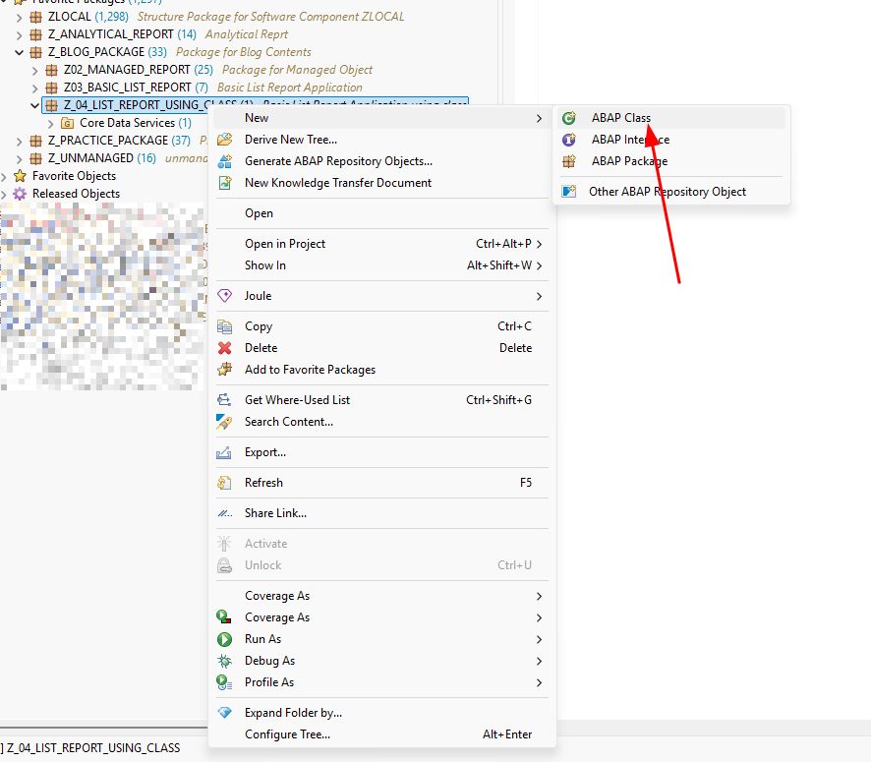Click the Generate ABAP Repository Objects icon
The width and height of the screenshot is (871, 762).
click(x=224, y=161)
